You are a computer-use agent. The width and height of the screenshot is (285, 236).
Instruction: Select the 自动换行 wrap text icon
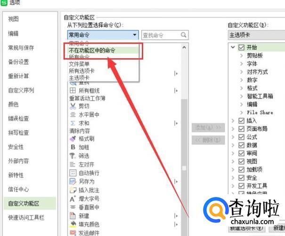pos(73,173)
